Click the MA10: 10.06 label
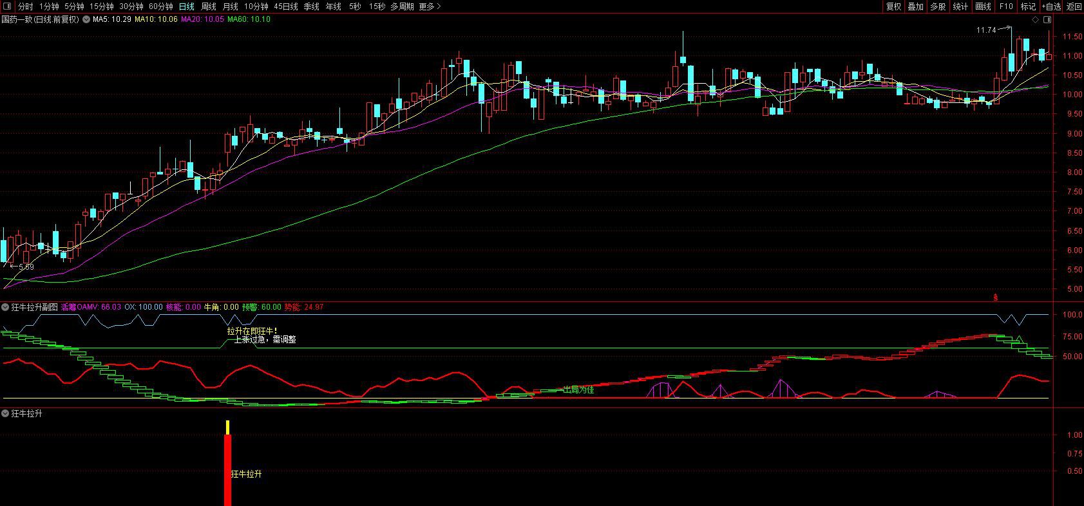The width and height of the screenshot is (1084, 506). pos(156,19)
